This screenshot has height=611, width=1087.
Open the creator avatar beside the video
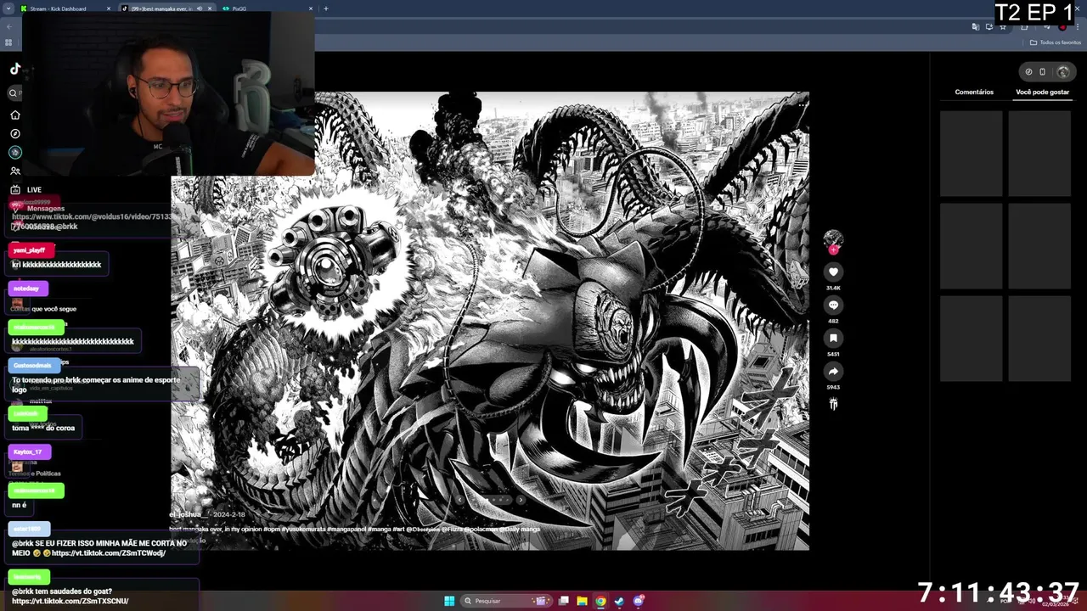point(833,239)
